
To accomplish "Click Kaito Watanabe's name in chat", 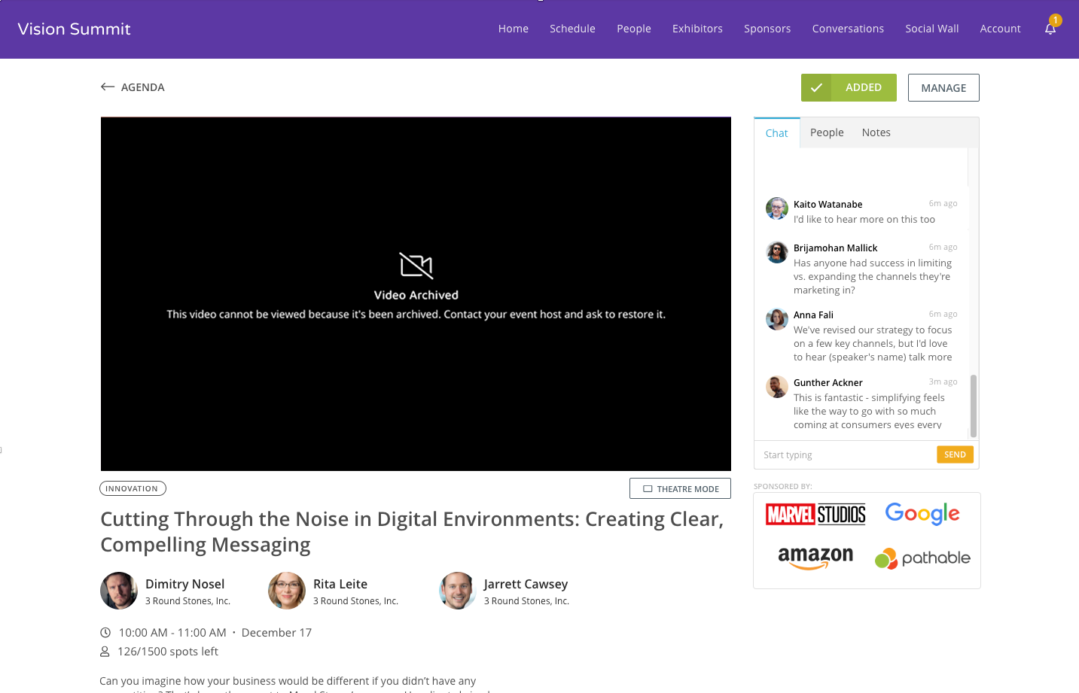I will pos(828,204).
